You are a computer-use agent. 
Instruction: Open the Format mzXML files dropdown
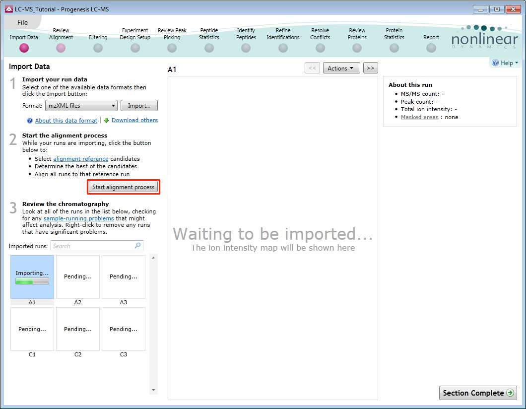coord(81,106)
